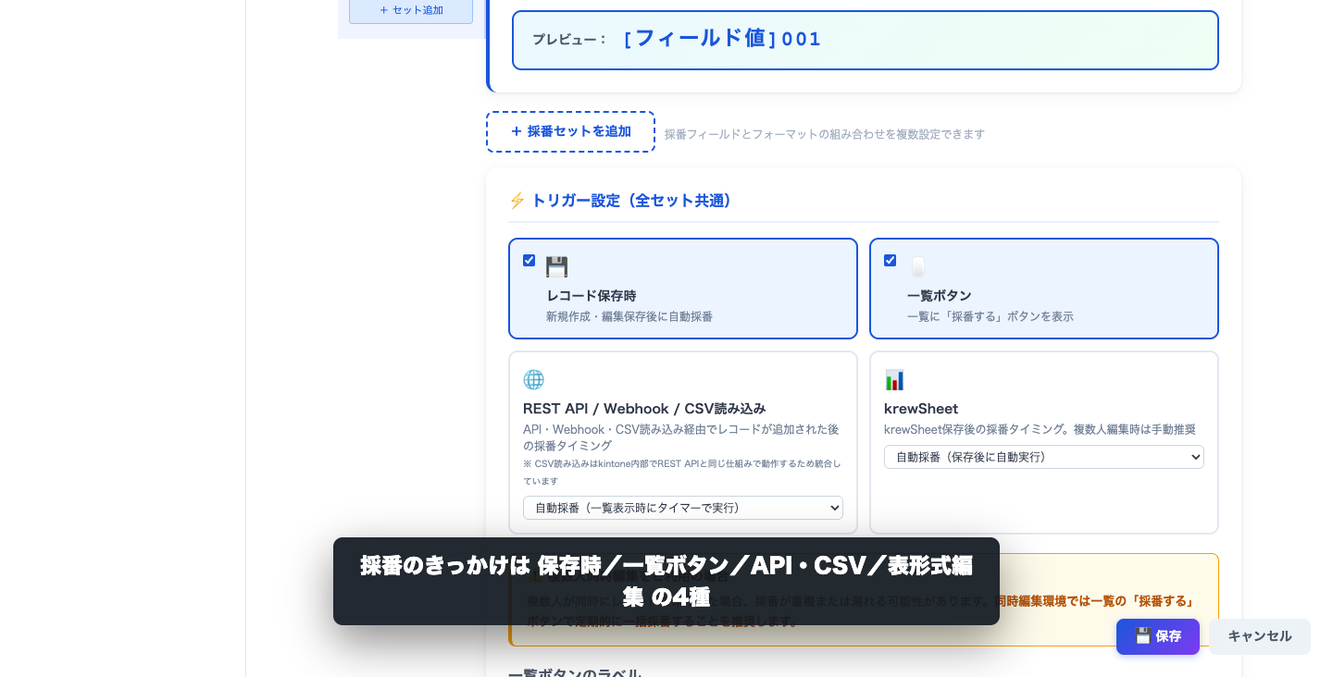Click the レコード保存時 card title

(x=592, y=296)
